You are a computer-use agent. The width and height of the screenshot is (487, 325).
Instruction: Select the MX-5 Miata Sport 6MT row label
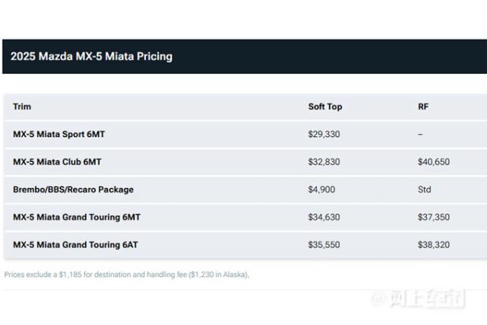[59, 134]
